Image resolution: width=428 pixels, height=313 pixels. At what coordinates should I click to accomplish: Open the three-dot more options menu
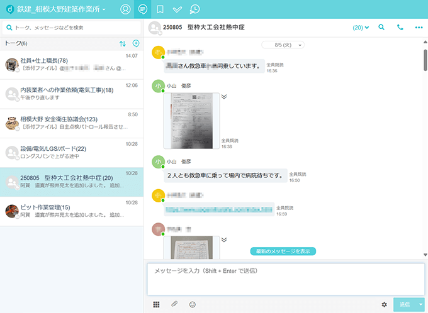(419, 28)
